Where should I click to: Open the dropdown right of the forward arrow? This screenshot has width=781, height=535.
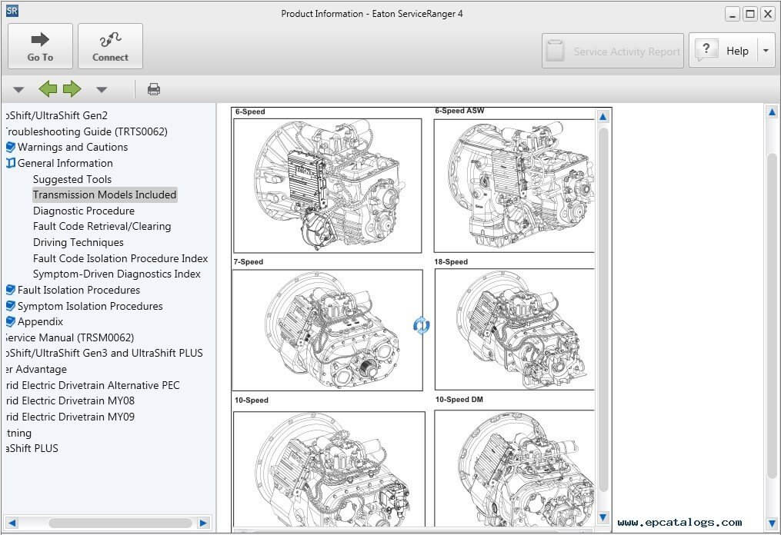coord(101,88)
